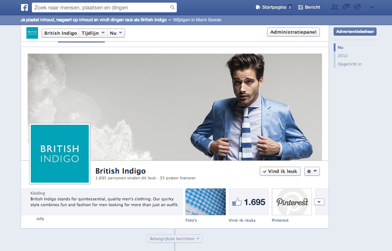This screenshot has height=251, width=392.
Task: Click the Bericht compose icon
Action: pyautogui.click(x=301, y=7)
